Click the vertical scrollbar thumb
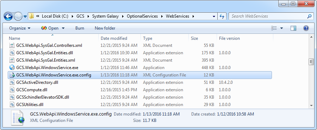 (x=311, y=62)
